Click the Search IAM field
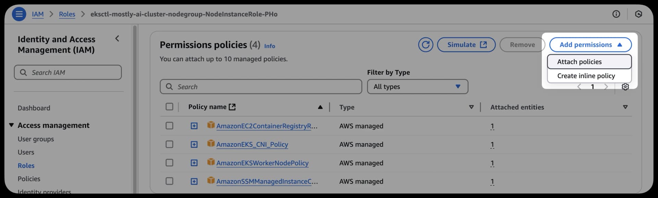 tap(68, 72)
